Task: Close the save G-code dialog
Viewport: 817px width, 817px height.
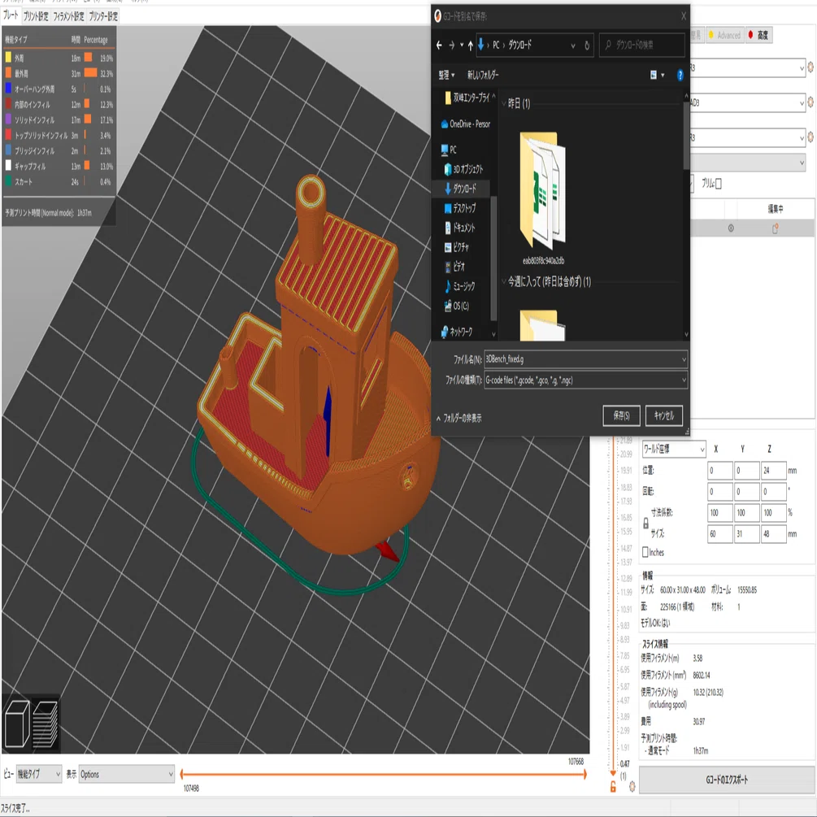Action: (x=683, y=16)
